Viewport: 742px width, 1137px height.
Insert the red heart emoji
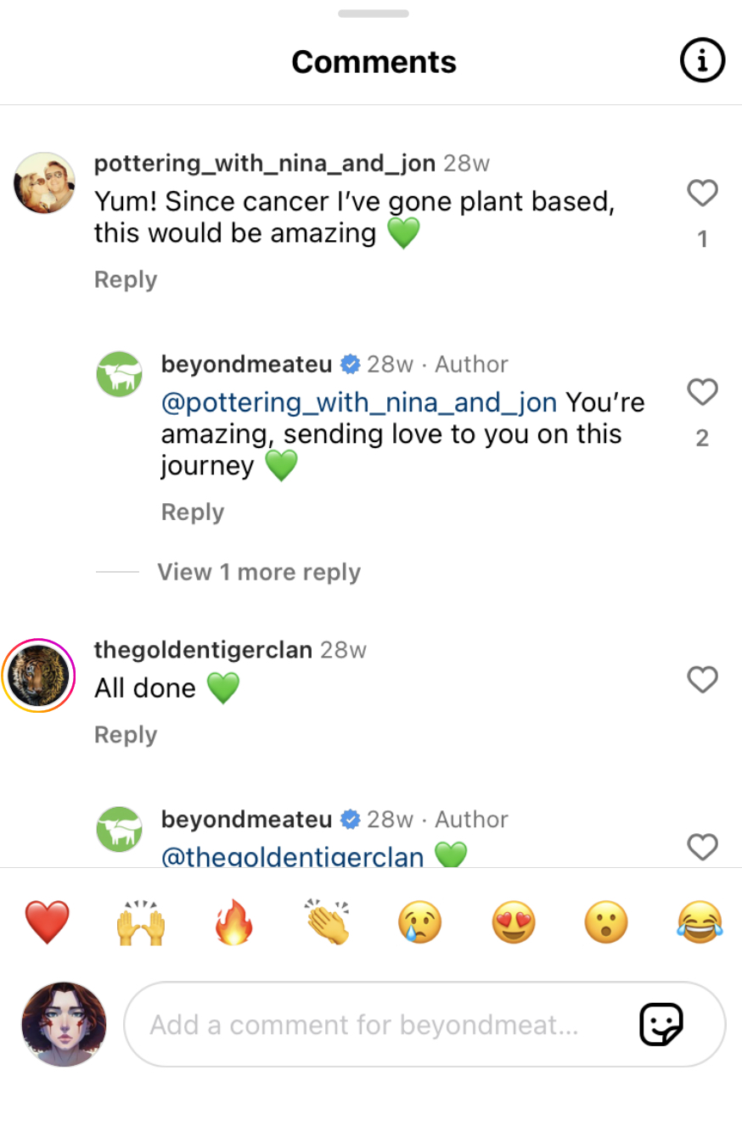[48, 922]
